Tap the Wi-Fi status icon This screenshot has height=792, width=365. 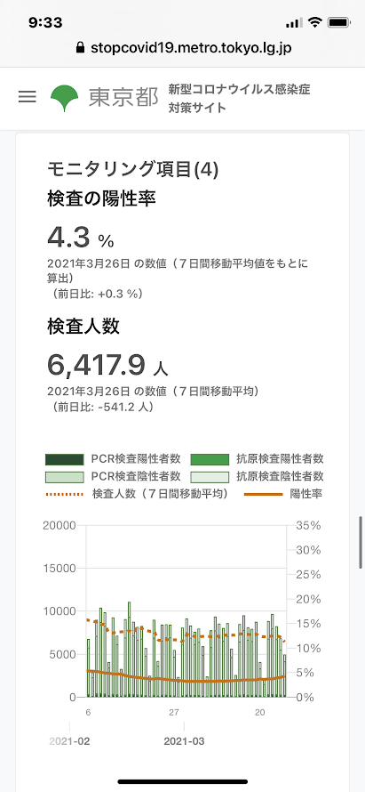pyautogui.click(x=315, y=22)
